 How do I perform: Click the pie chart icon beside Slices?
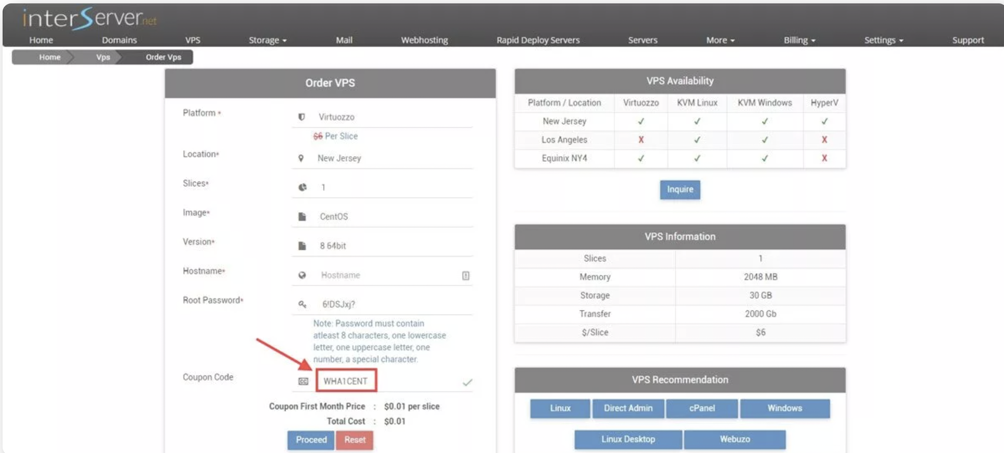tap(302, 187)
